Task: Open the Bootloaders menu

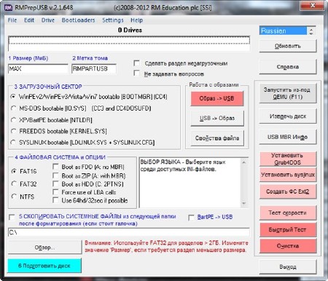Action: pos(78,20)
